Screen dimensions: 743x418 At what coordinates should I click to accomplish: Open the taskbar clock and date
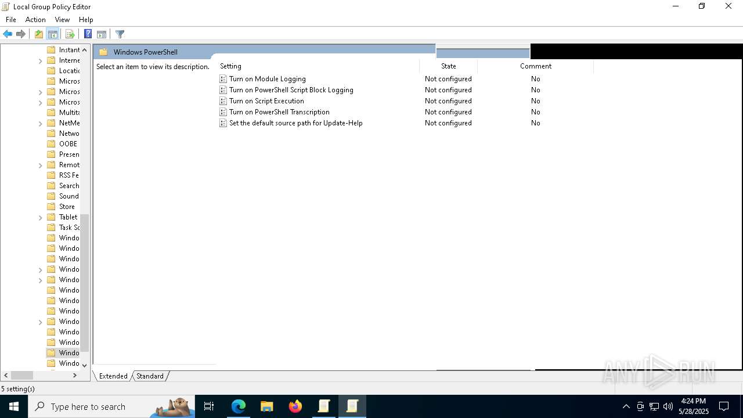pyautogui.click(x=693, y=406)
